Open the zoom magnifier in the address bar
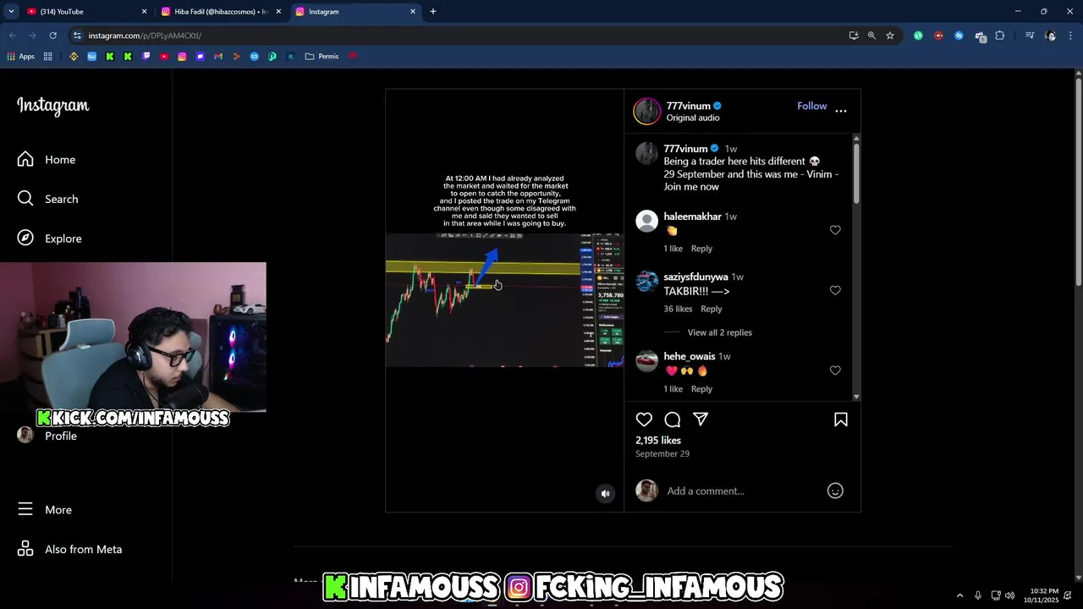 click(x=871, y=36)
